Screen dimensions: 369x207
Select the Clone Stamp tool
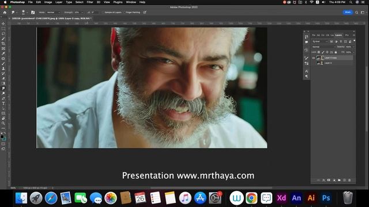(3, 68)
